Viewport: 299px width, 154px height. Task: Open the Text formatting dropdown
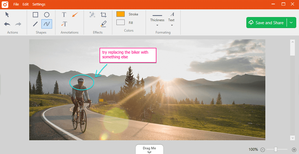click(171, 20)
